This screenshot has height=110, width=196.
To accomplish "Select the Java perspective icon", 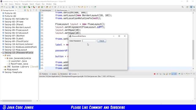I will [191, 7].
